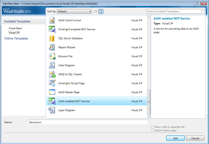The width and height of the screenshot is (209, 144).
Task: Select AJAX Client Control template name
Action: pyautogui.click(x=70, y=20)
